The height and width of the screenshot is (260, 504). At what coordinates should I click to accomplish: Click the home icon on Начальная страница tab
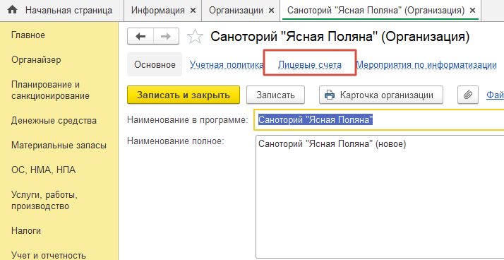click(13, 11)
